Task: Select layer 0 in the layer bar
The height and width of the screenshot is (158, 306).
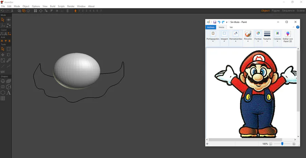Action: 75,11
